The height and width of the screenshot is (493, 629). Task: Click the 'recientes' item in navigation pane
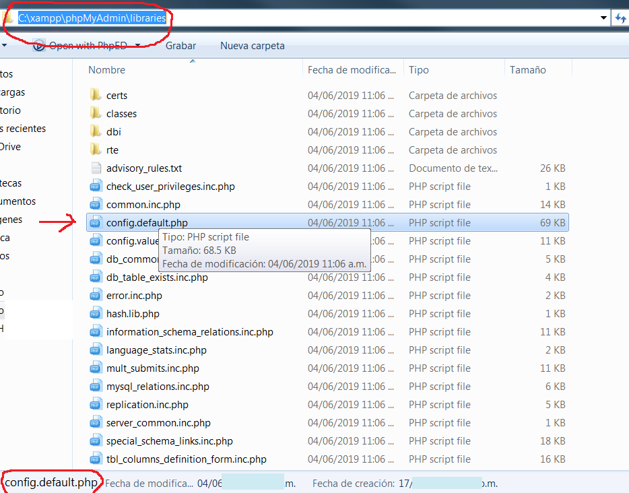tap(23, 129)
